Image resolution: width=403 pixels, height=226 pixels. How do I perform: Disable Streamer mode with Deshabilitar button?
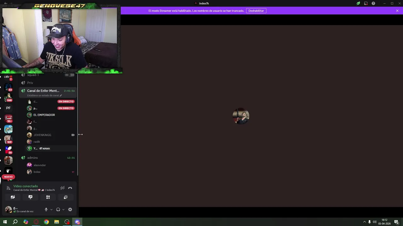(256, 11)
